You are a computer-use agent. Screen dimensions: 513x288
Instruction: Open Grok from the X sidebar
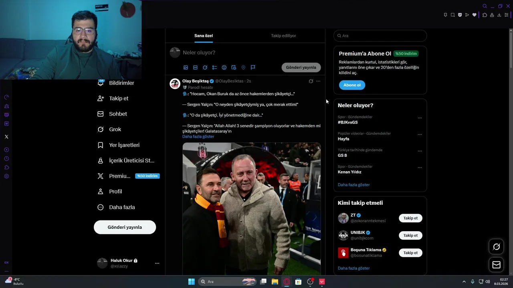click(109, 130)
